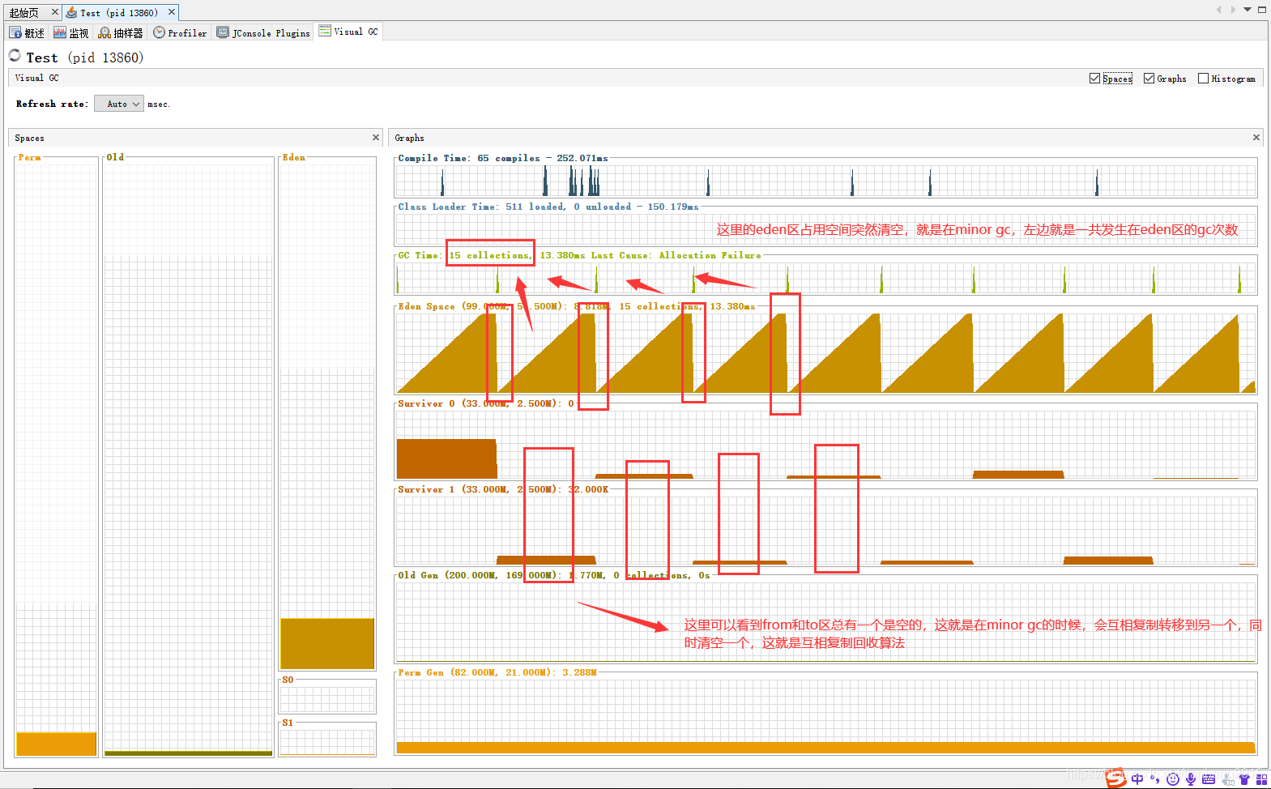This screenshot has height=789, width=1271.
Task: Close the Graphs panel
Action: (1256, 138)
